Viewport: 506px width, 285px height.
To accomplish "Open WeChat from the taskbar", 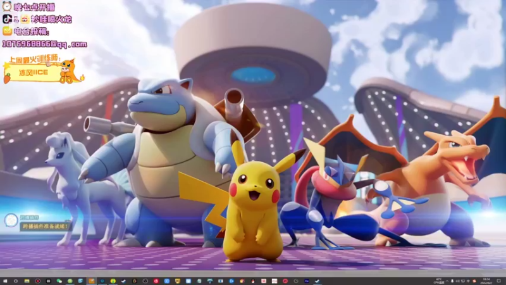I will 59,281.
